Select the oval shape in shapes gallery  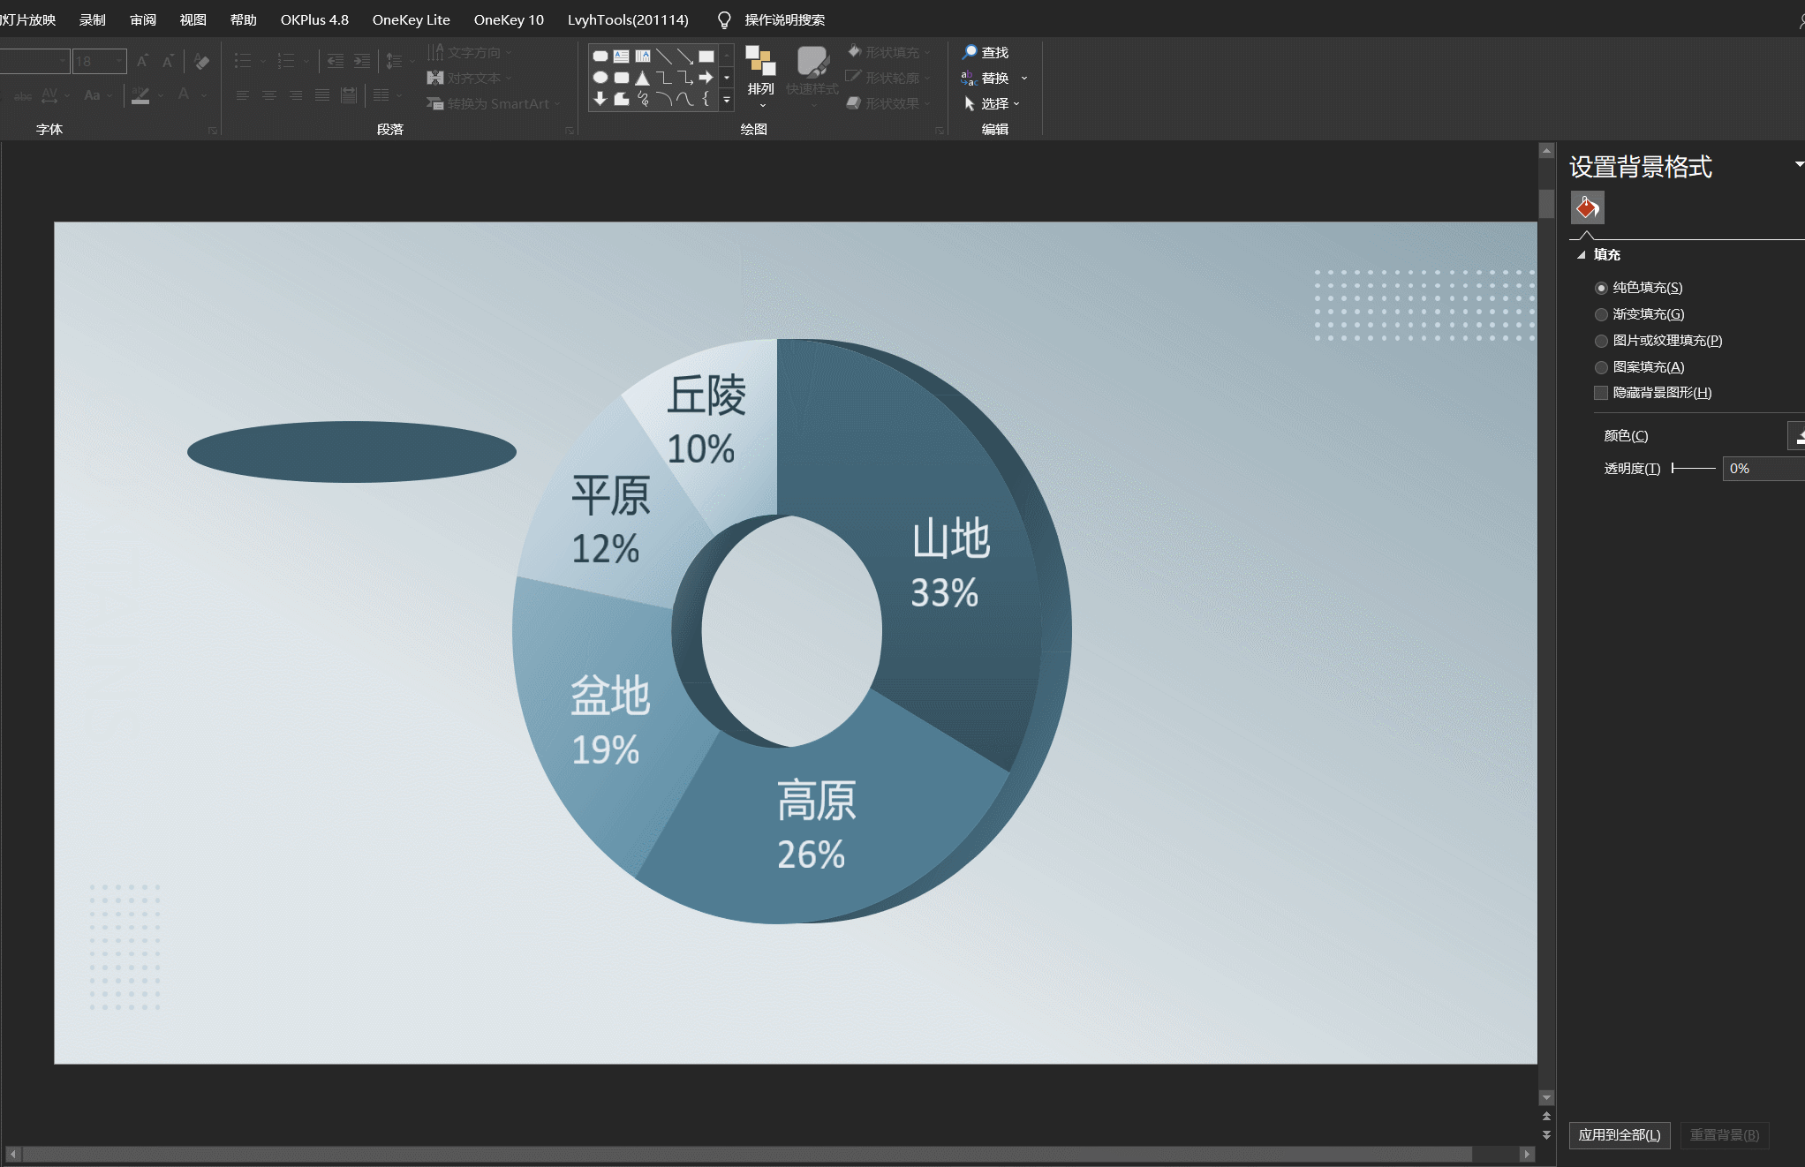600,78
